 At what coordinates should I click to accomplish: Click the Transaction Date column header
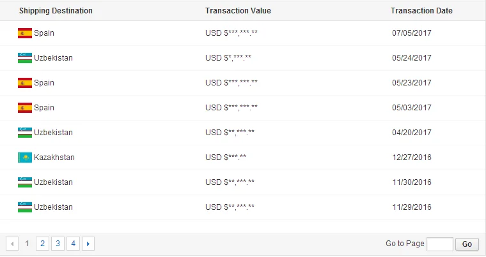421,11
